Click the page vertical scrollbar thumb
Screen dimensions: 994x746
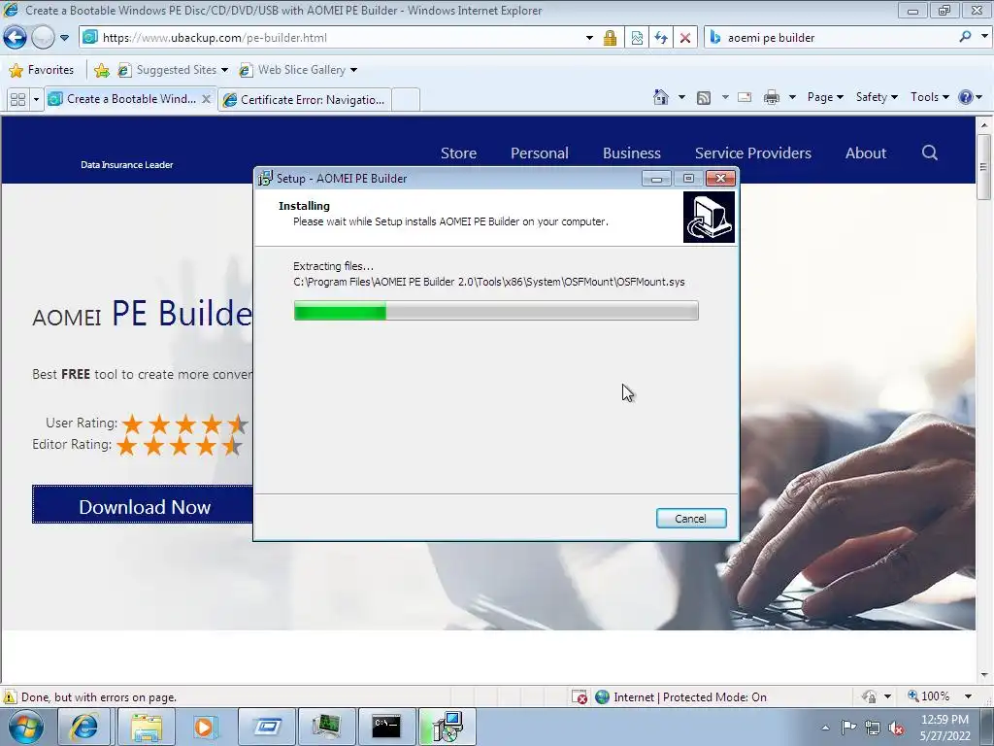[983, 166]
